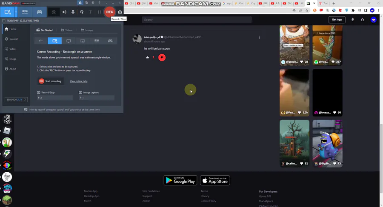This screenshot has width=383, height=207.
Task: Open the screen mode dropdown arrow
Action: coord(16,12)
